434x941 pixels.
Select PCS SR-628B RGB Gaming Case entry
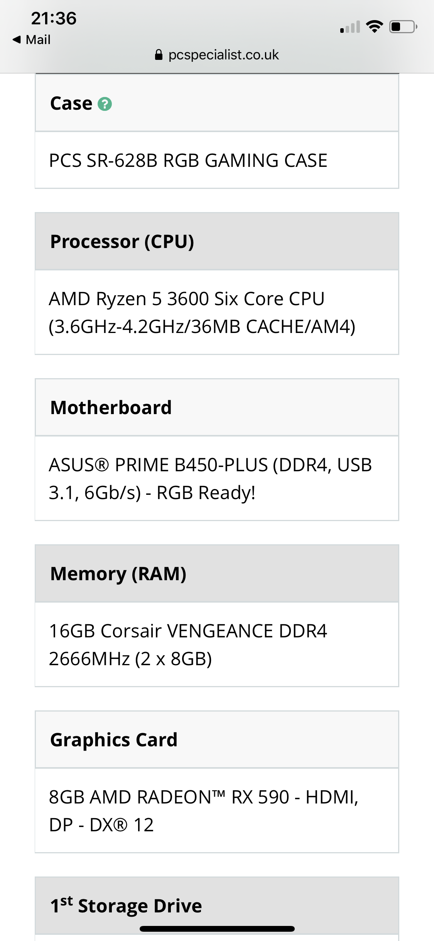(x=217, y=160)
